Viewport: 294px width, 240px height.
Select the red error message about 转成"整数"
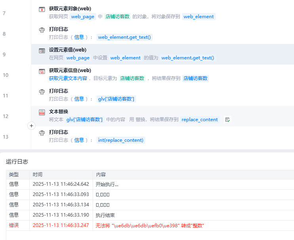click(150, 225)
